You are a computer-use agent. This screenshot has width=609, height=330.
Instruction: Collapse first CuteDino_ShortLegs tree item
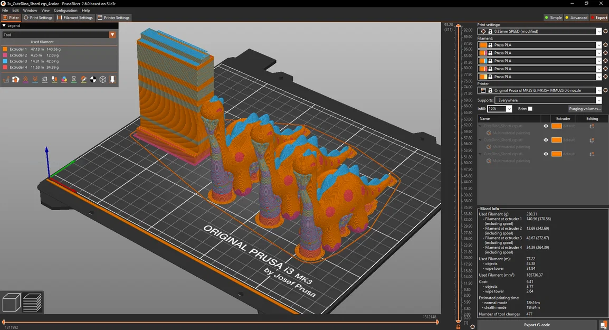pos(480,126)
